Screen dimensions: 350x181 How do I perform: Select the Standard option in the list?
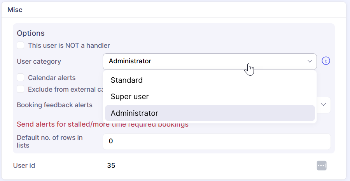pyautogui.click(x=127, y=80)
